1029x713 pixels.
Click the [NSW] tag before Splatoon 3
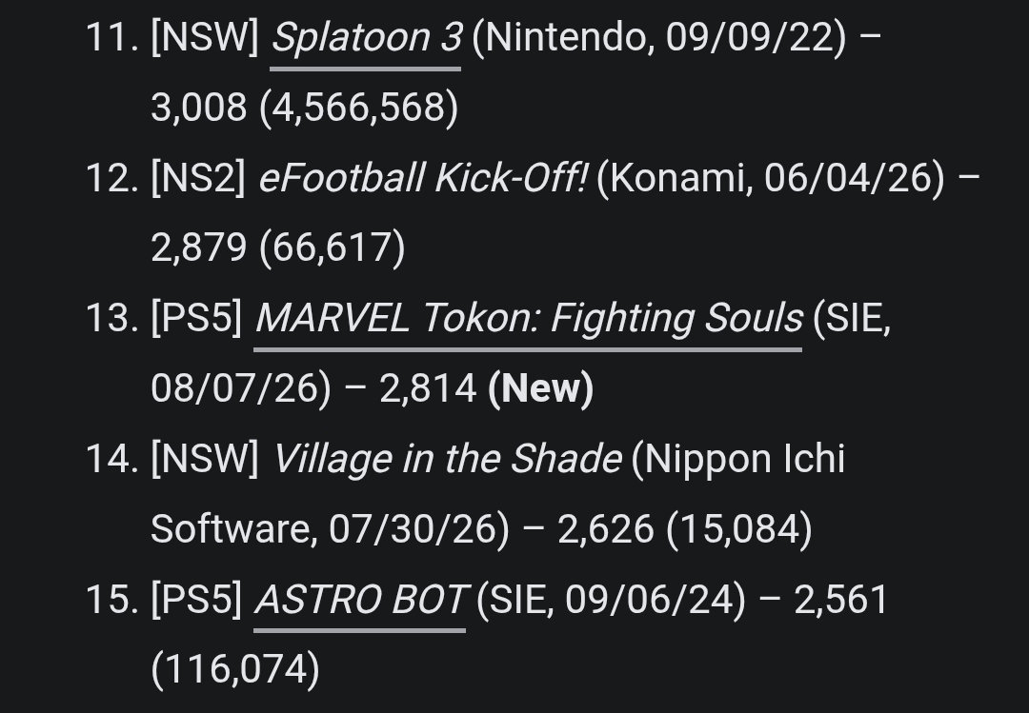pyautogui.click(x=205, y=37)
